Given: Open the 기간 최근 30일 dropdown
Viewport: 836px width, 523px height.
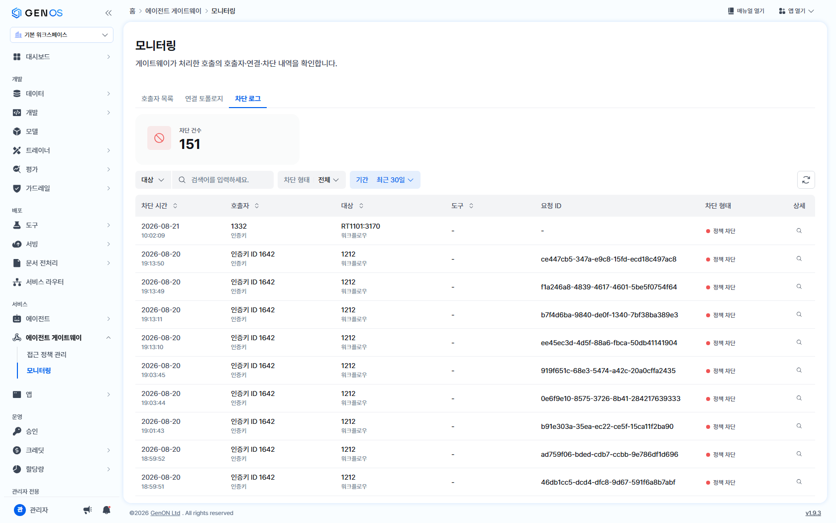Looking at the screenshot, I should click(385, 180).
